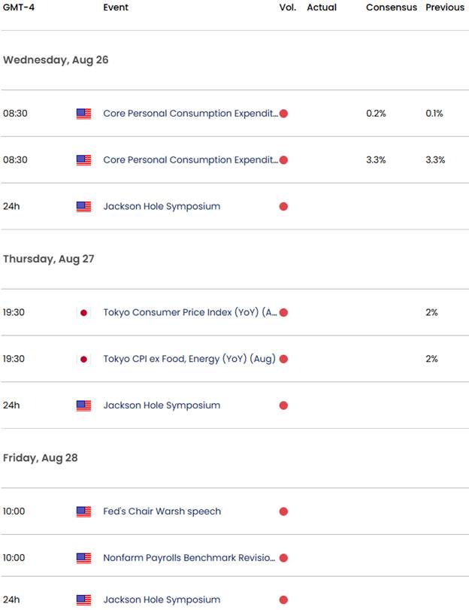Click US flag beside Core PCE 3.3% row
This screenshot has width=469, height=610.
tap(83, 160)
